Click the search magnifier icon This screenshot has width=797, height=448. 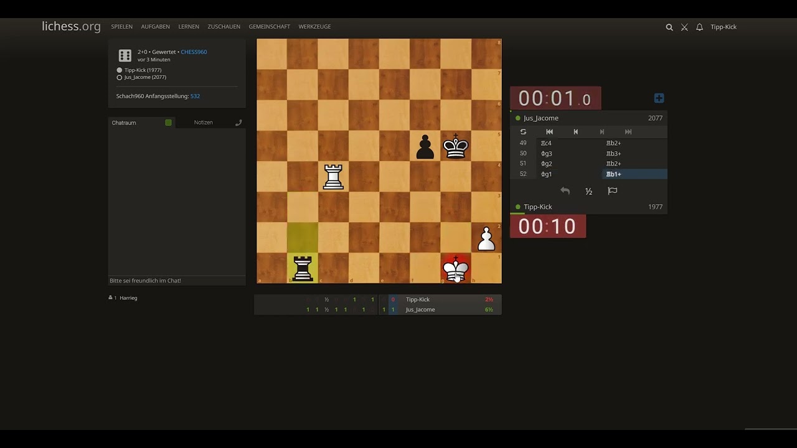(x=669, y=27)
